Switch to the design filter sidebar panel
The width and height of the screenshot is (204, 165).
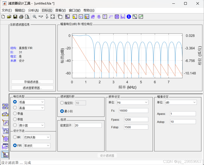pos(5,154)
